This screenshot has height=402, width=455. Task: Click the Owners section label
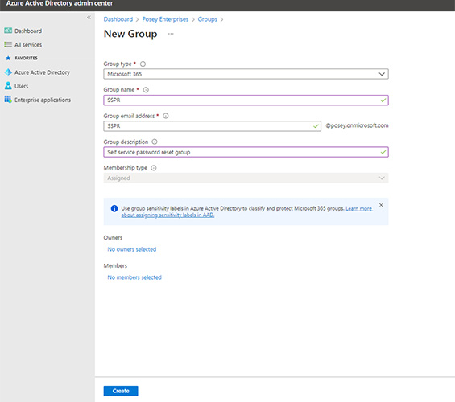click(x=113, y=237)
